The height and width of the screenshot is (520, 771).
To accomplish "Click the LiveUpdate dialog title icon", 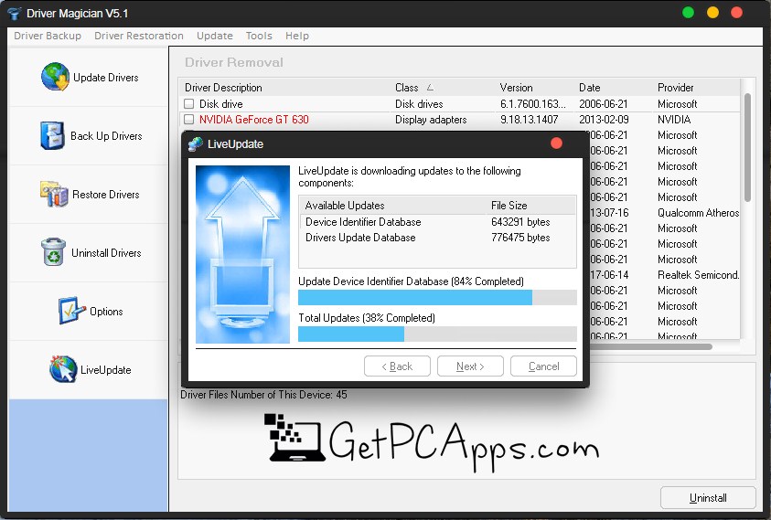I will click(195, 144).
